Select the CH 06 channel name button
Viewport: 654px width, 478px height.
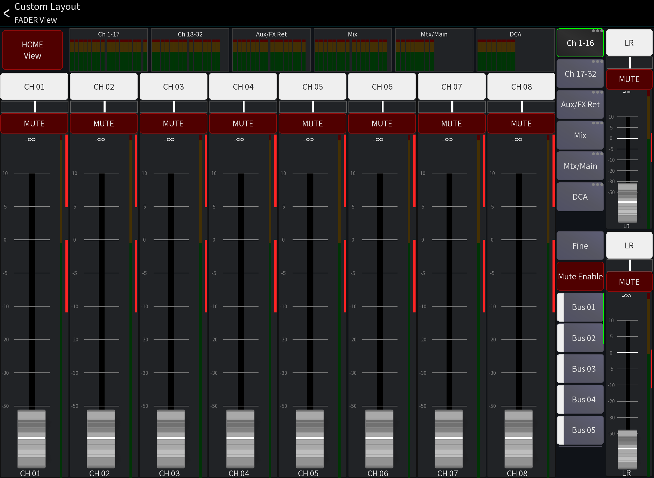point(382,87)
